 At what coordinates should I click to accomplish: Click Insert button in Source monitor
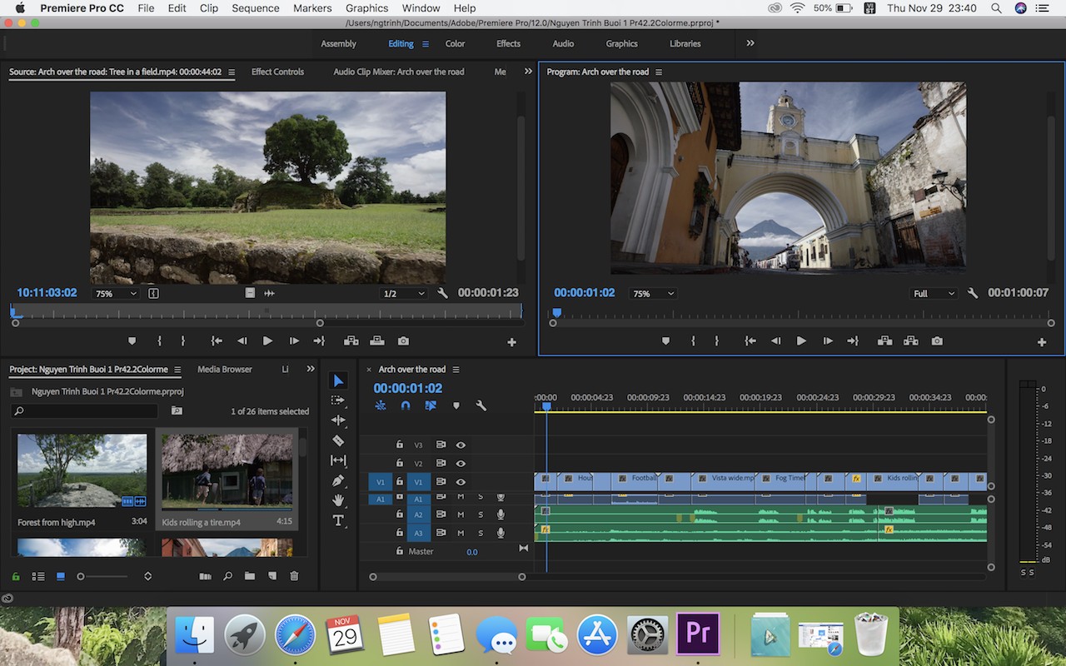pos(351,341)
